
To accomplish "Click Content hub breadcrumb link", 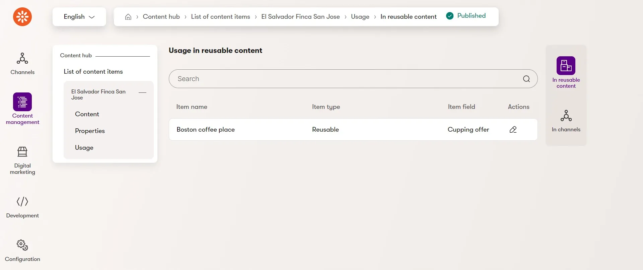I will (161, 17).
